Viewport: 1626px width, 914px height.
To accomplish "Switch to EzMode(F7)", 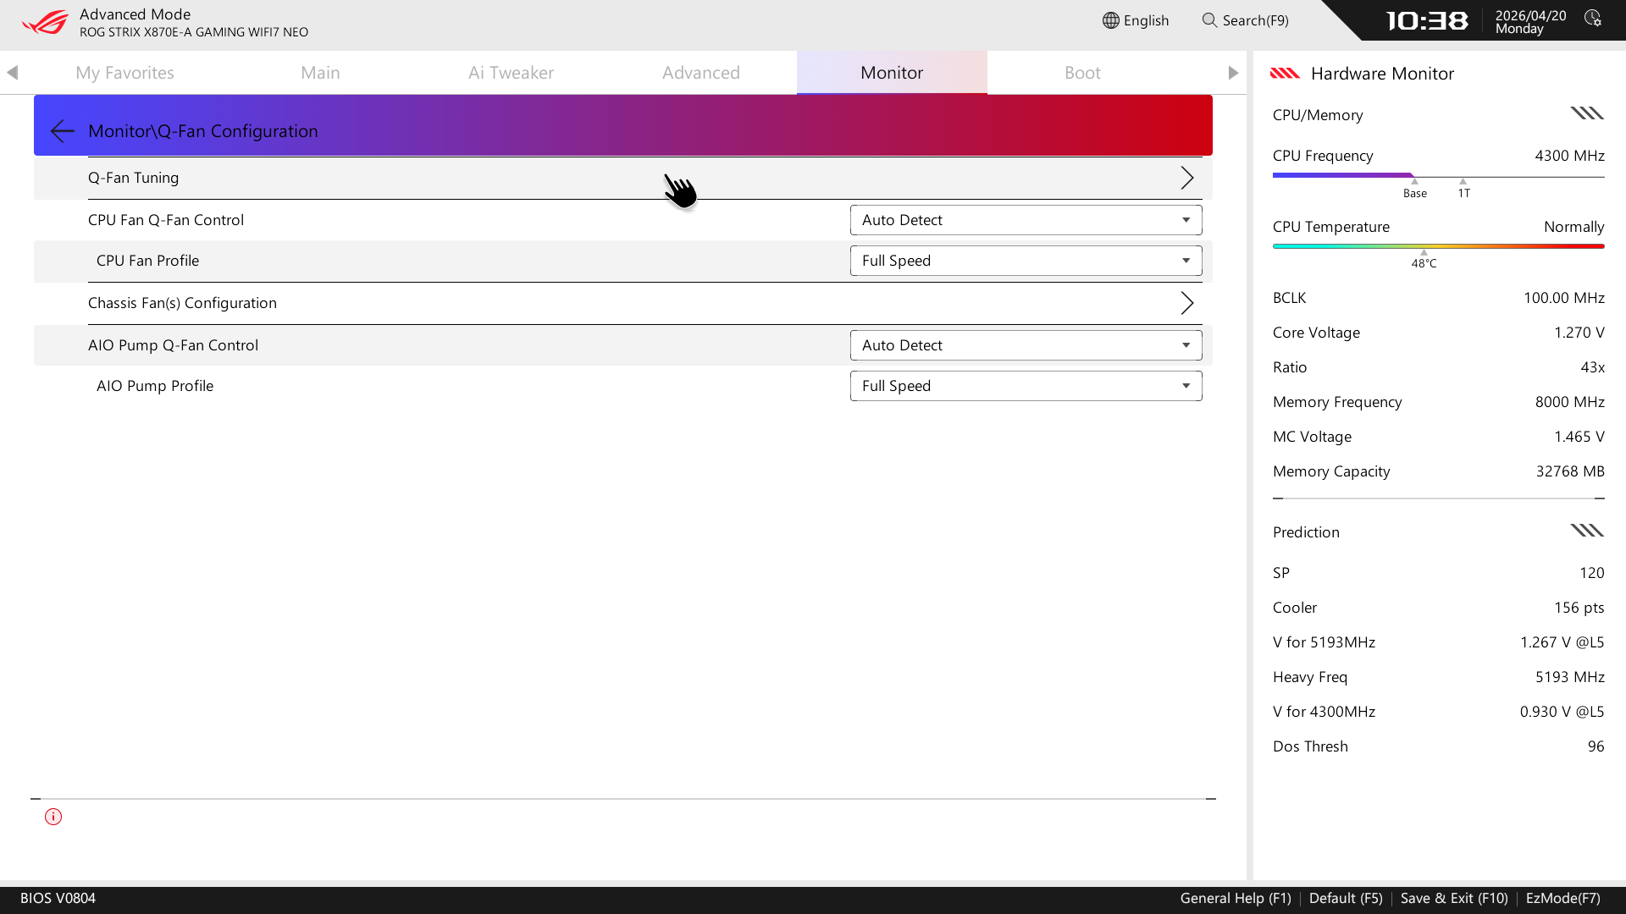I will pos(1562,898).
